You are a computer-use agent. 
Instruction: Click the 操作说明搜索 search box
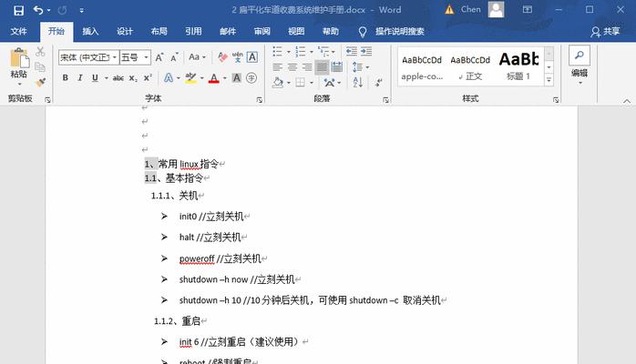pos(399,31)
